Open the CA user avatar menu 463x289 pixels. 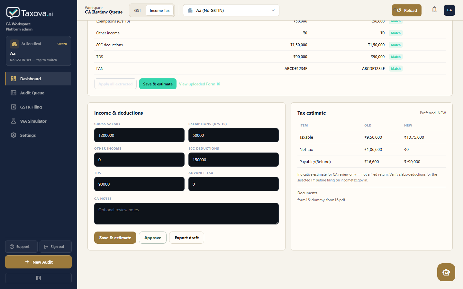[x=449, y=10]
